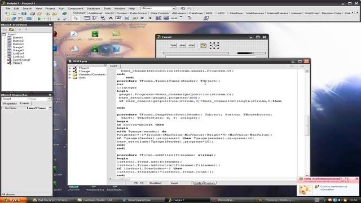Image resolution: width=361 pixels, height=203 pixels.
Task: Open the dropdown arrow next to the Run button
Action: tap(44, 19)
